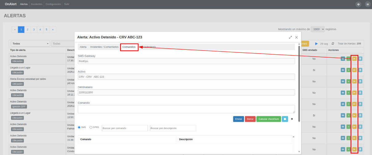Select the SMS radio option
The height and width of the screenshot is (155, 372).
(79, 127)
